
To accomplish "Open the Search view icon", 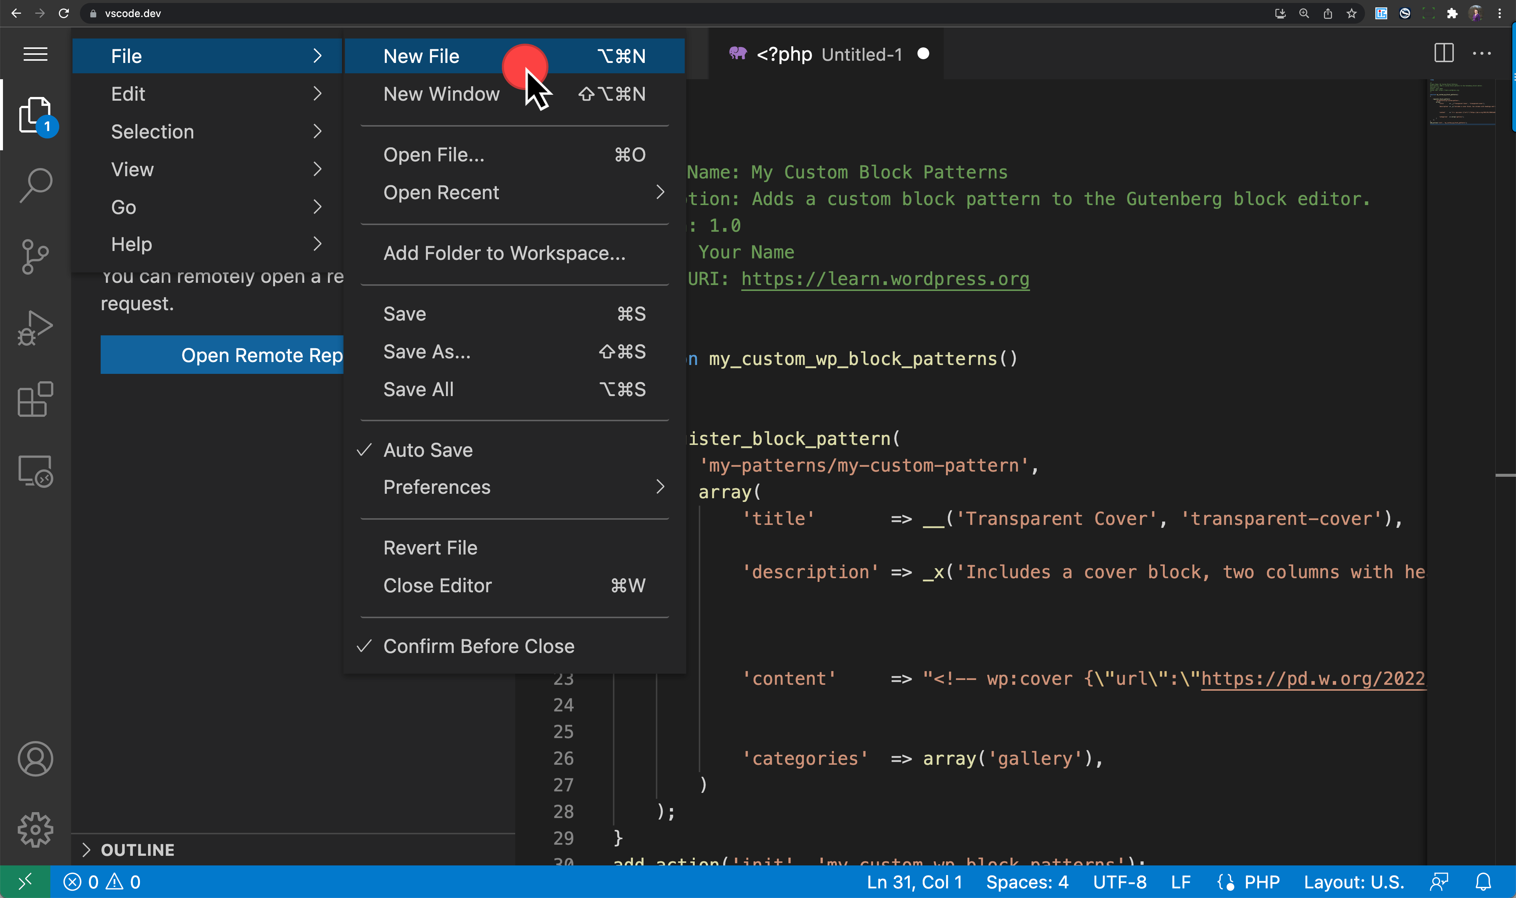I will 35,185.
